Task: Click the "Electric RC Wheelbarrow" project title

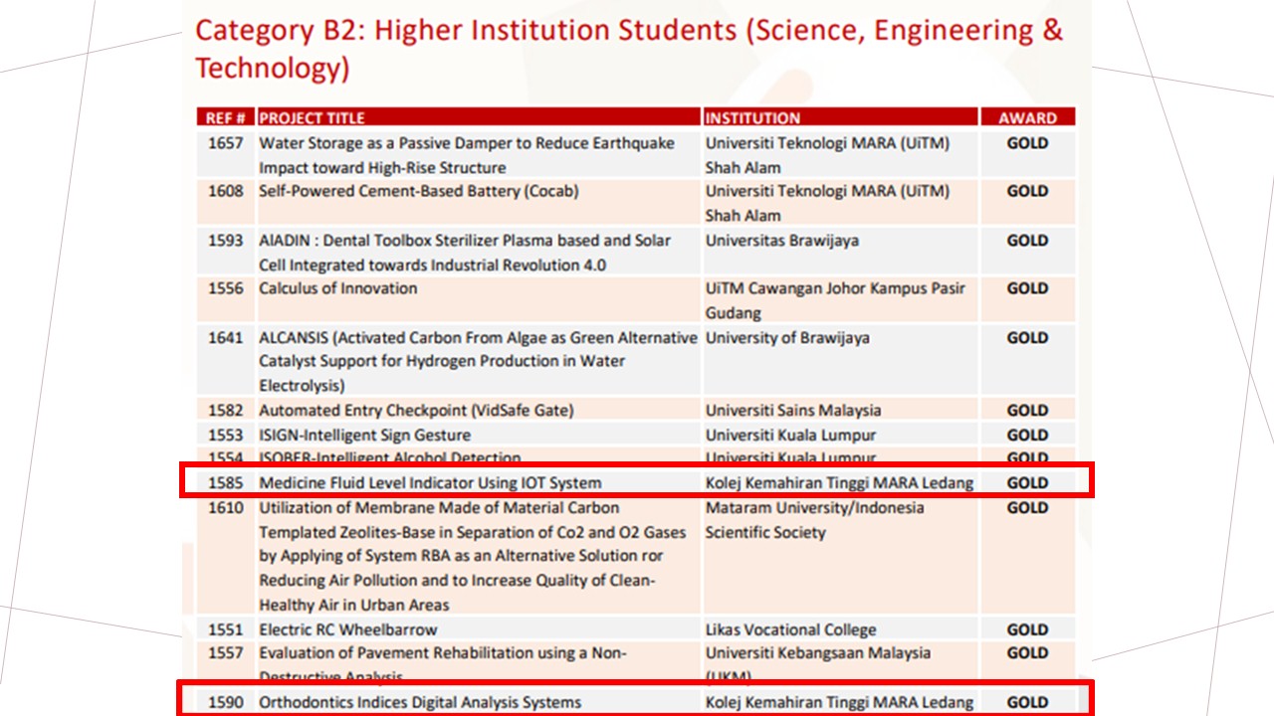Action: (347, 629)
